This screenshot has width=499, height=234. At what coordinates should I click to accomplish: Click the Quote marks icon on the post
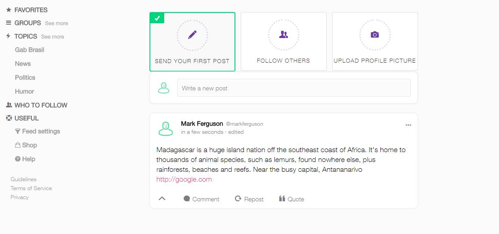point(282,199)
